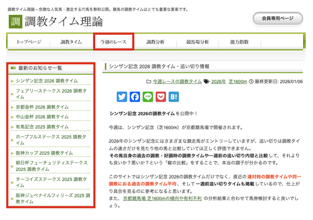Open フェアリーステークス 2026 調教タイム link
313x220 pixels.
click(x=51, y=94)
